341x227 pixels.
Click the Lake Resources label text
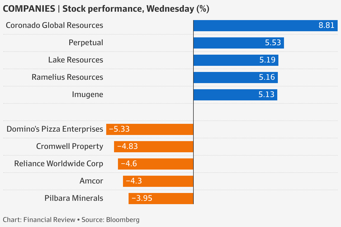pos(75,60)
